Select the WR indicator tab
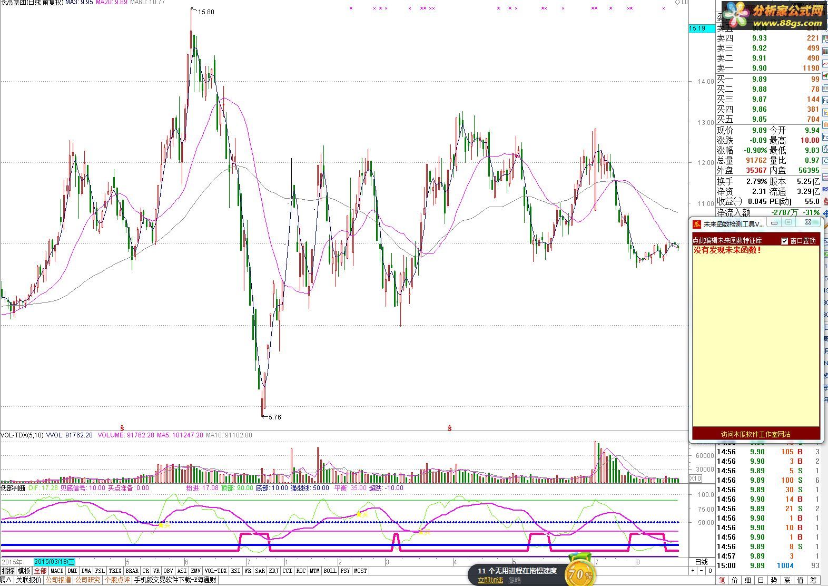 [248, 571]
